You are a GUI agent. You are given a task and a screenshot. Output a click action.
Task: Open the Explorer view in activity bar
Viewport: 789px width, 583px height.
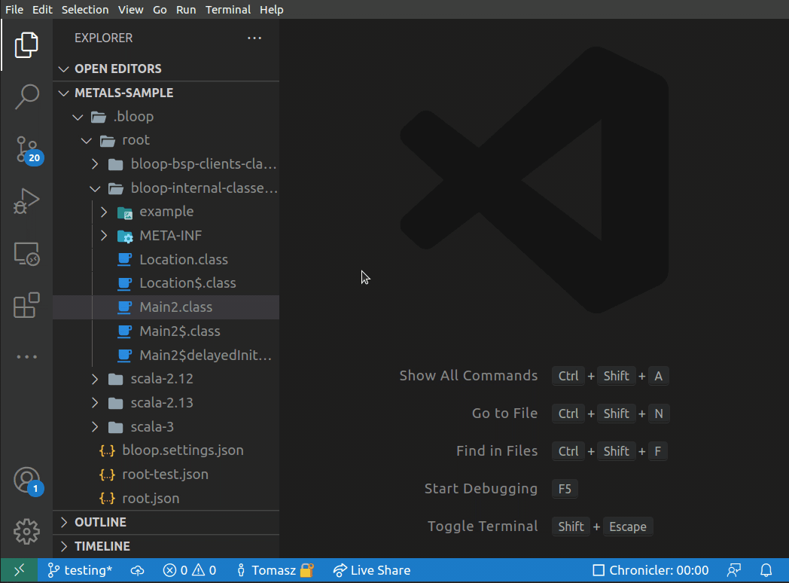(x=26, y=45)
